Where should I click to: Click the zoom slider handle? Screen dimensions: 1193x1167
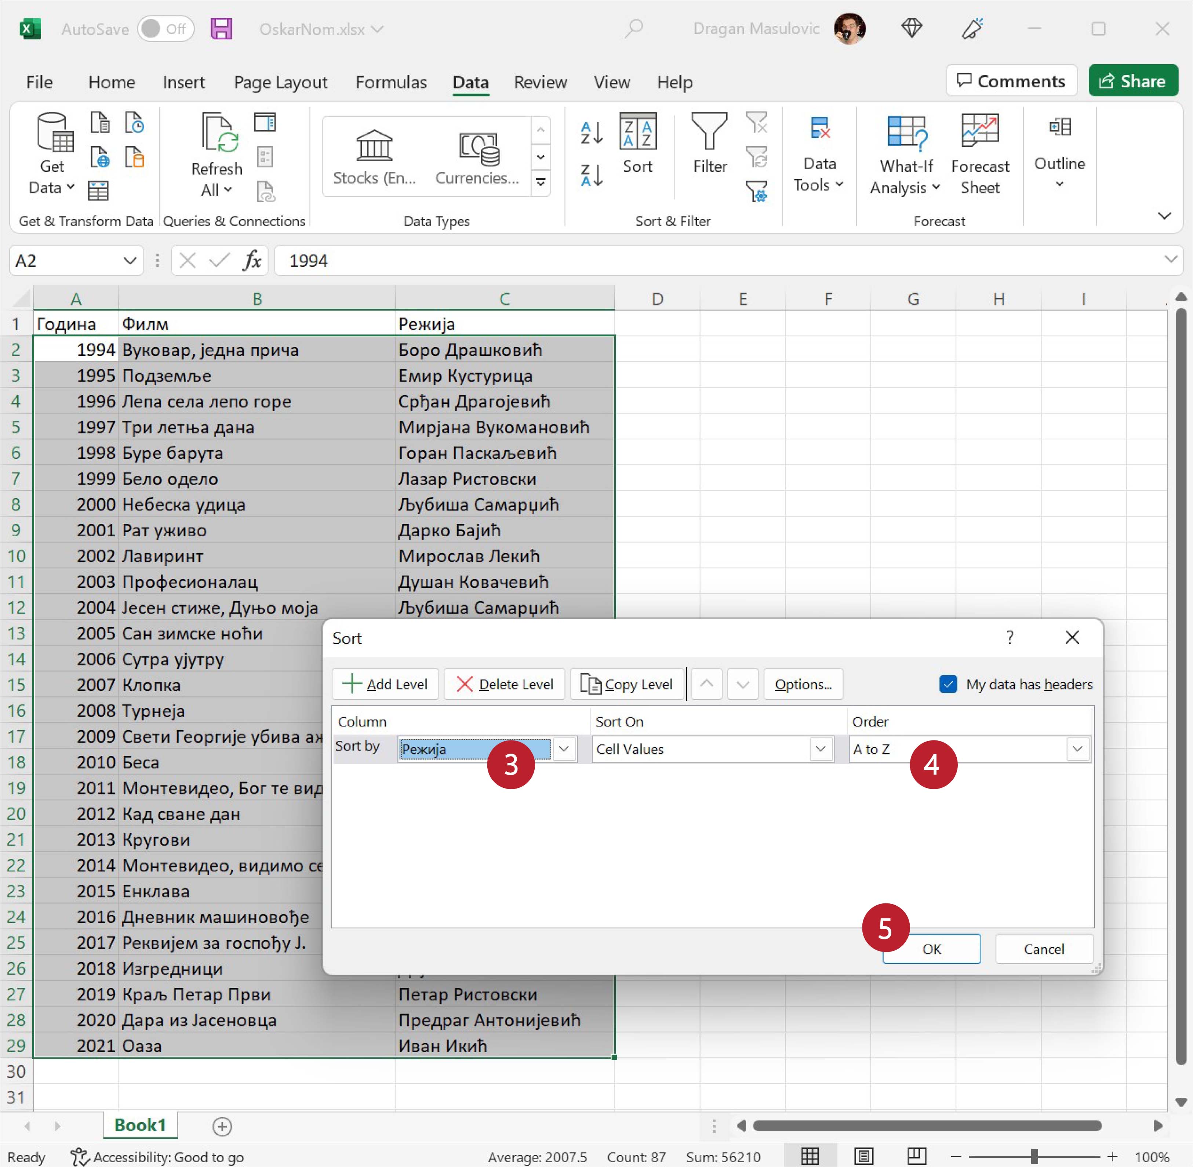pyautogui.click(x=1034, y=1156)
